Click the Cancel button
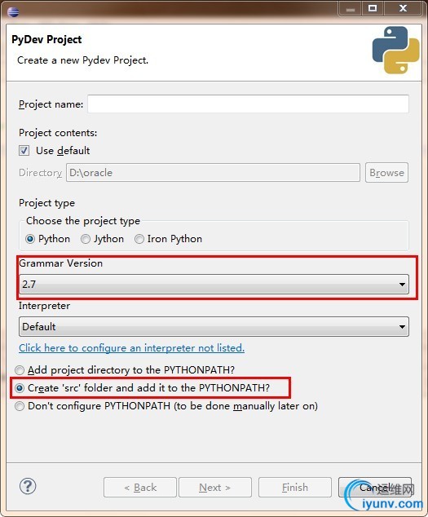 [x=375, y=487]
